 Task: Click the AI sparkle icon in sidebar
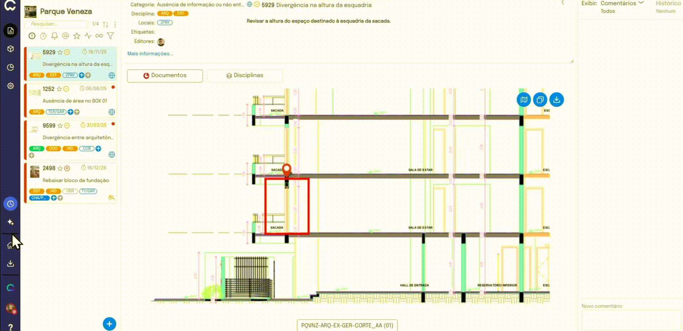(x=11, y=222)
